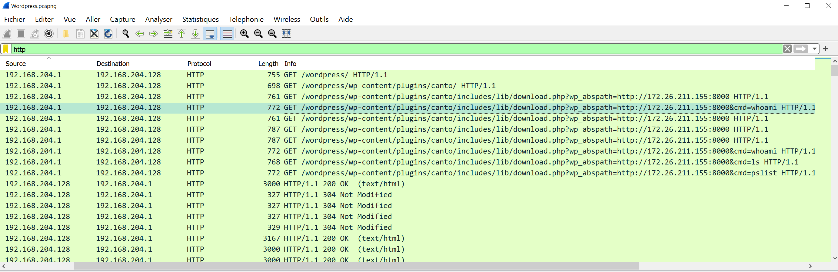
Task: Open display filter bookmarks
Action: coord(6,49)
